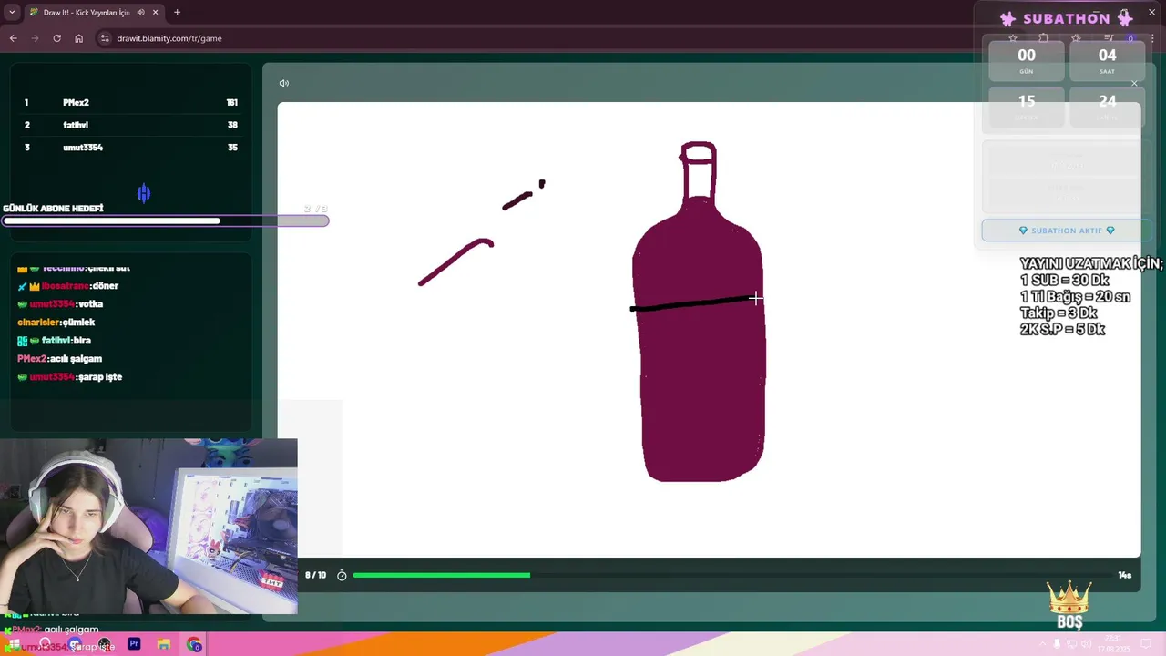Go back in browser history
Viewport: 1166px width, 656px height.
[x=13, y=38]
